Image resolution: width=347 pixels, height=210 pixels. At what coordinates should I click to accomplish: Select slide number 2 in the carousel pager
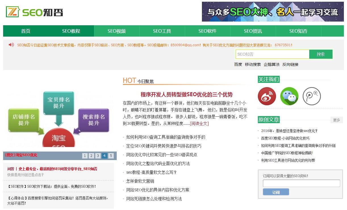91,156
